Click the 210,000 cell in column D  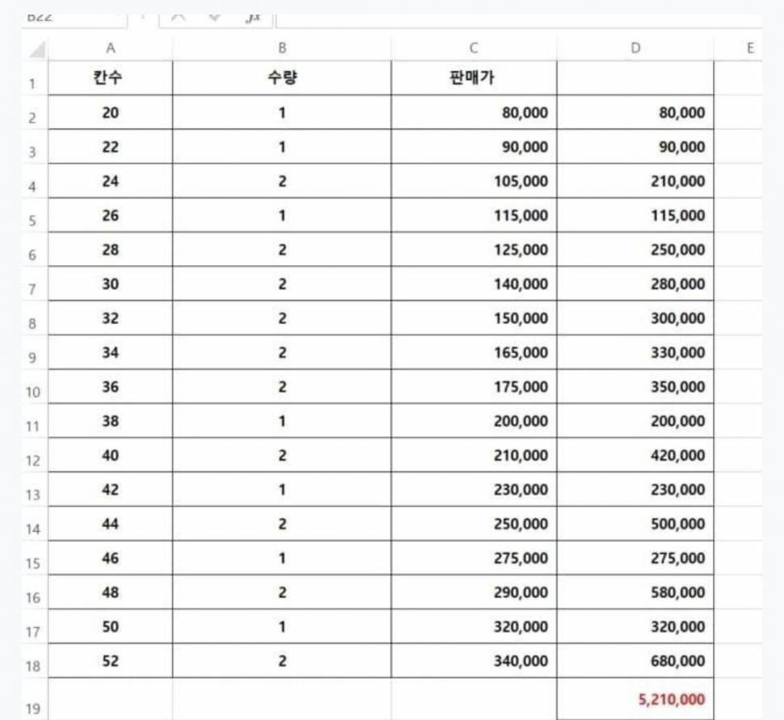(635, 181)
